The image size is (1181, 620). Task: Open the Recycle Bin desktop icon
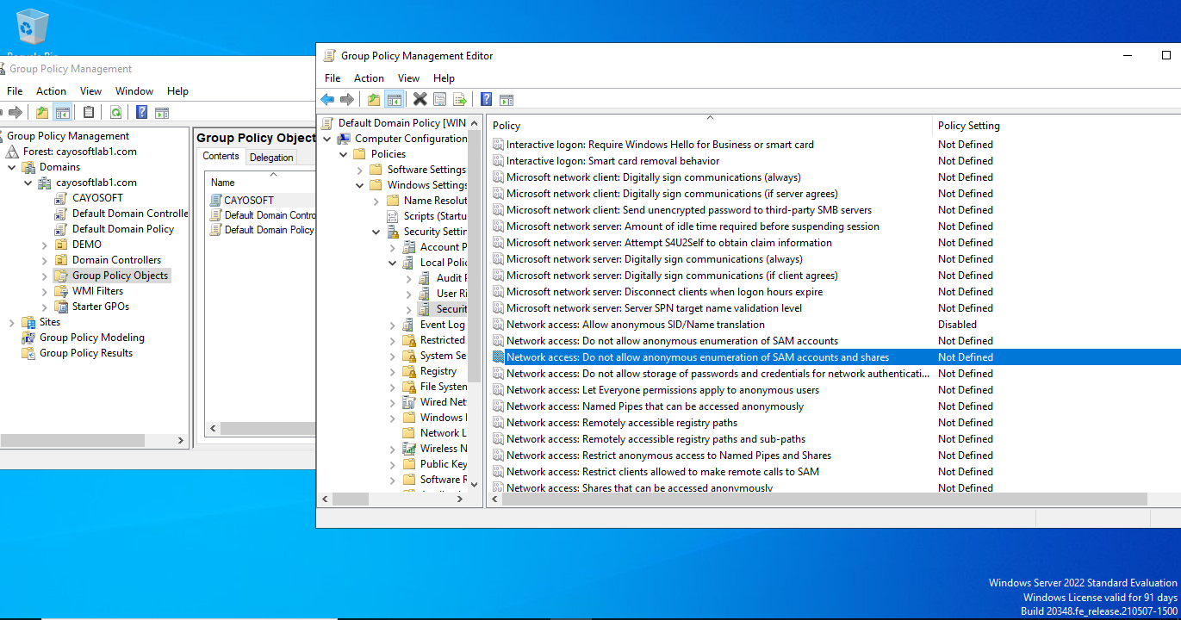pyautogui.click(x=33, y=28)
